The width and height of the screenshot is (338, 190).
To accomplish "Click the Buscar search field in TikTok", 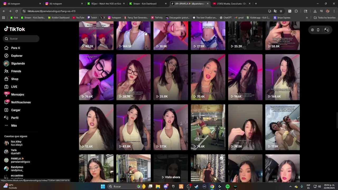I will coord(21,39).
